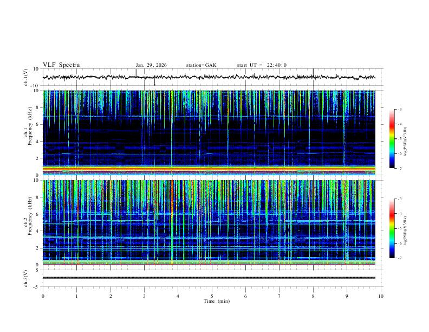Screen dimensions: 429x332
Task: Click the "8" minute tick on the time axis
Action: tap(313, 296)
